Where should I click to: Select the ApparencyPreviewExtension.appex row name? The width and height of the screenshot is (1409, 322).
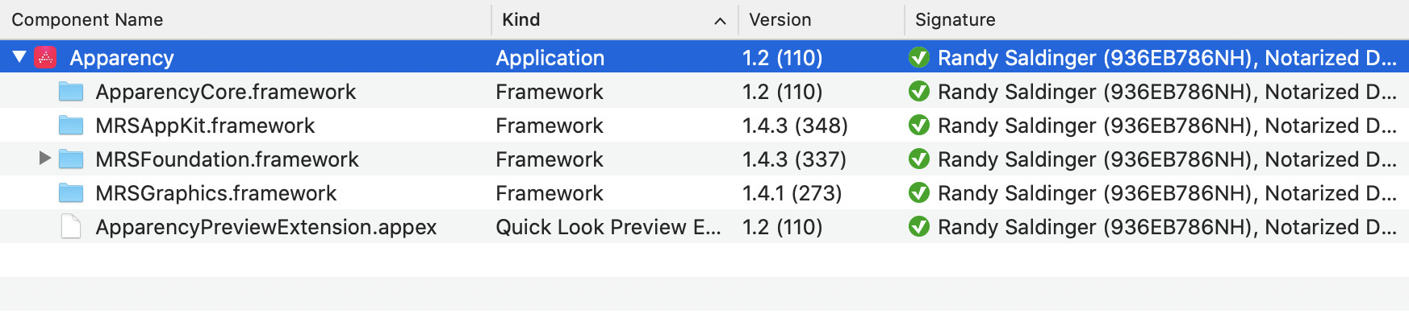click(x=265, y=227)
